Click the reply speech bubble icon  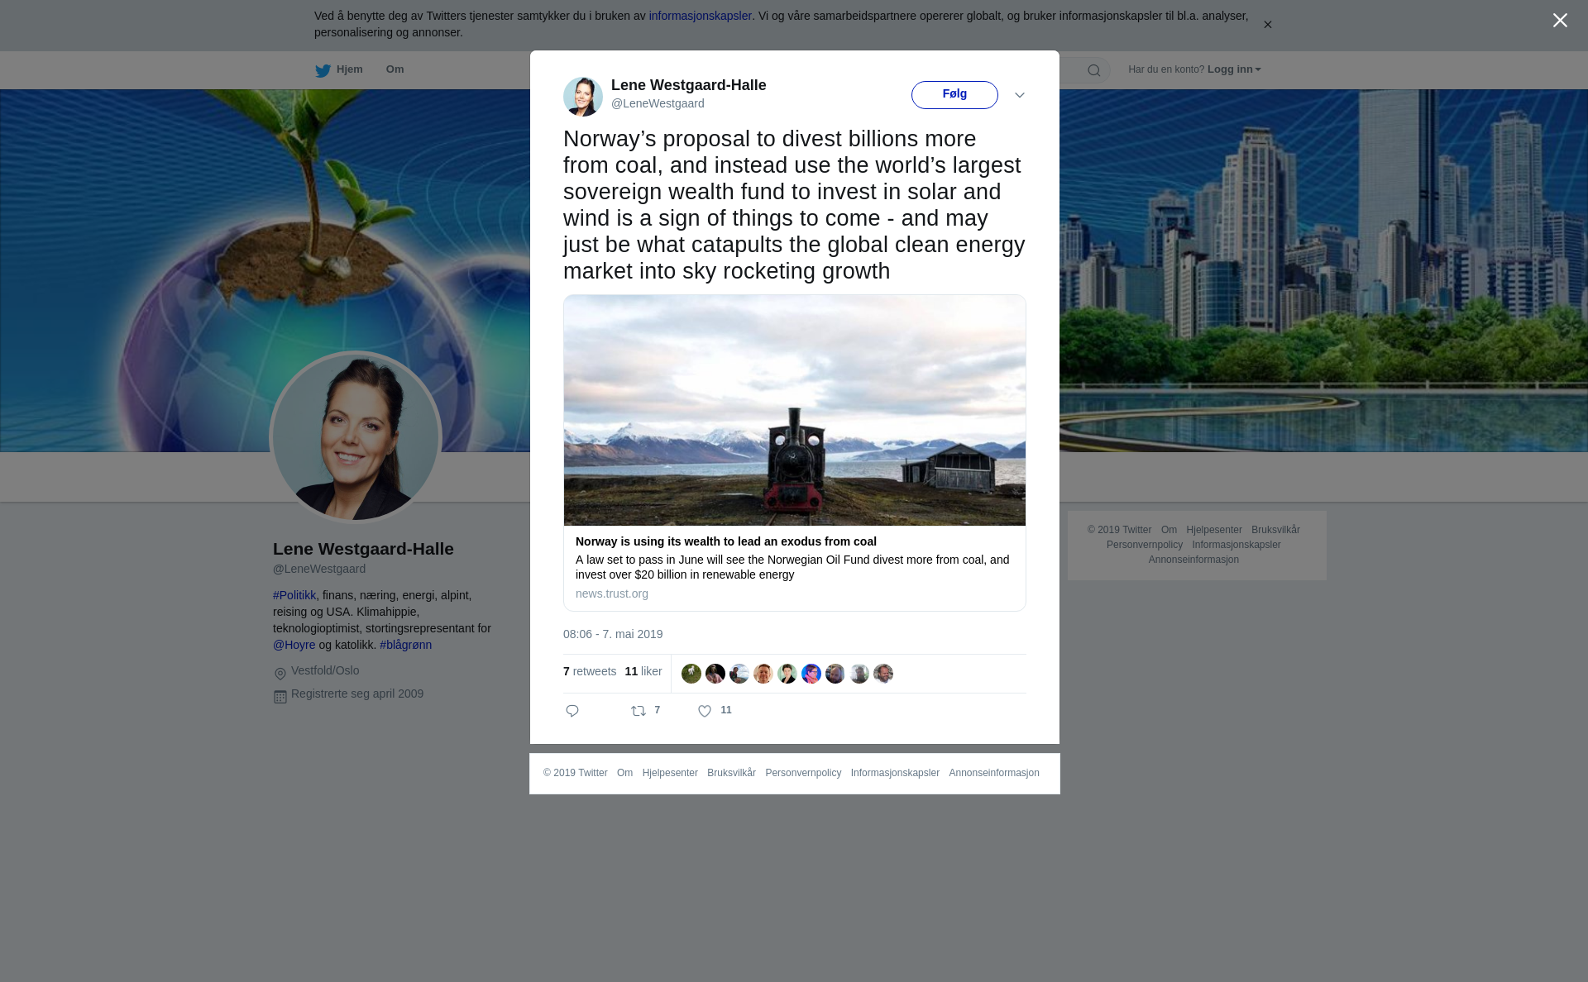[x=572, y=711]
